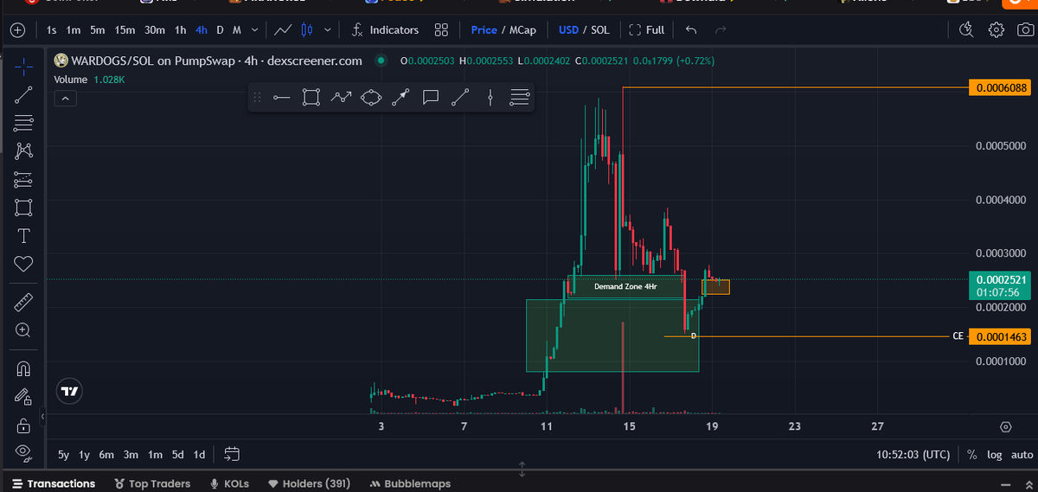1038x492 pixels.
Task: Set the date range to 6m
Action: tap(106, 454)
